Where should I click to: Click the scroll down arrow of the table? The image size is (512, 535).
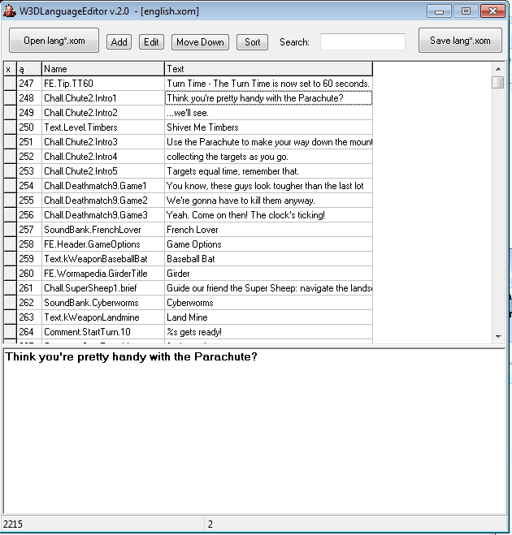coord(497,336)
